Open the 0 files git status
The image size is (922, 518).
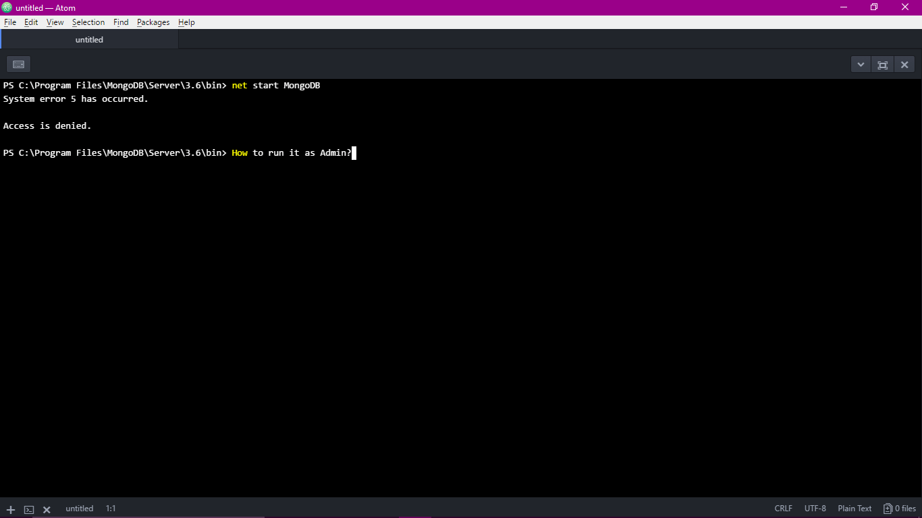(900, 509)
